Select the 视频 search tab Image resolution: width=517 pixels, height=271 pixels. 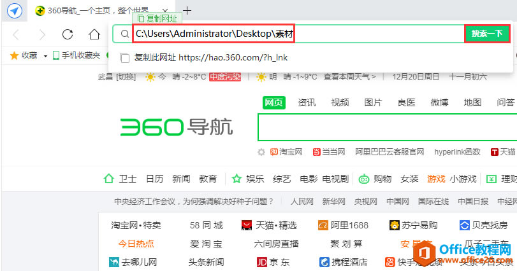coord(340,102)
